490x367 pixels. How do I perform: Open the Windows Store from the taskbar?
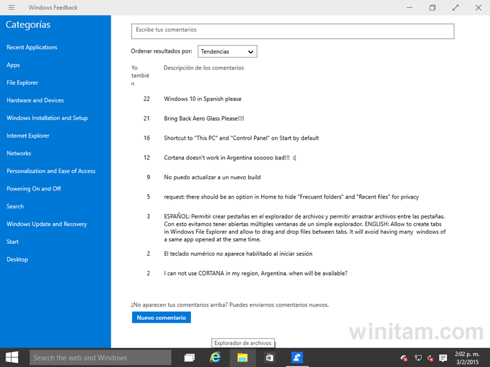pos(269,357)
